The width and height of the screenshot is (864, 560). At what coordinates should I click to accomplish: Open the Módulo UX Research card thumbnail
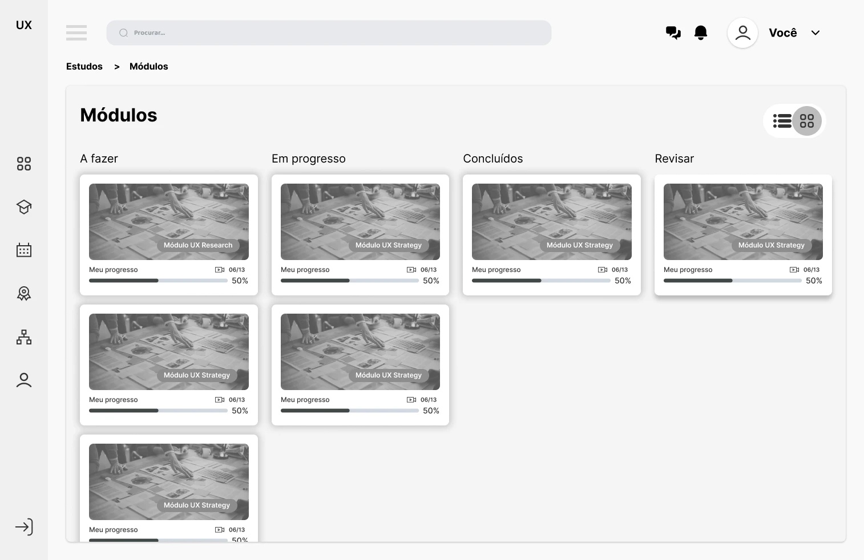pyautogui.click(x=169, y=222)
